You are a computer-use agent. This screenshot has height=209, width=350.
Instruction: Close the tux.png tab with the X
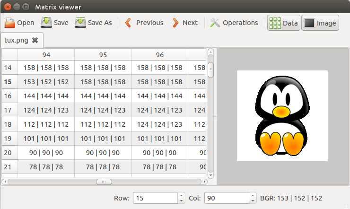[x=35, y=40]
